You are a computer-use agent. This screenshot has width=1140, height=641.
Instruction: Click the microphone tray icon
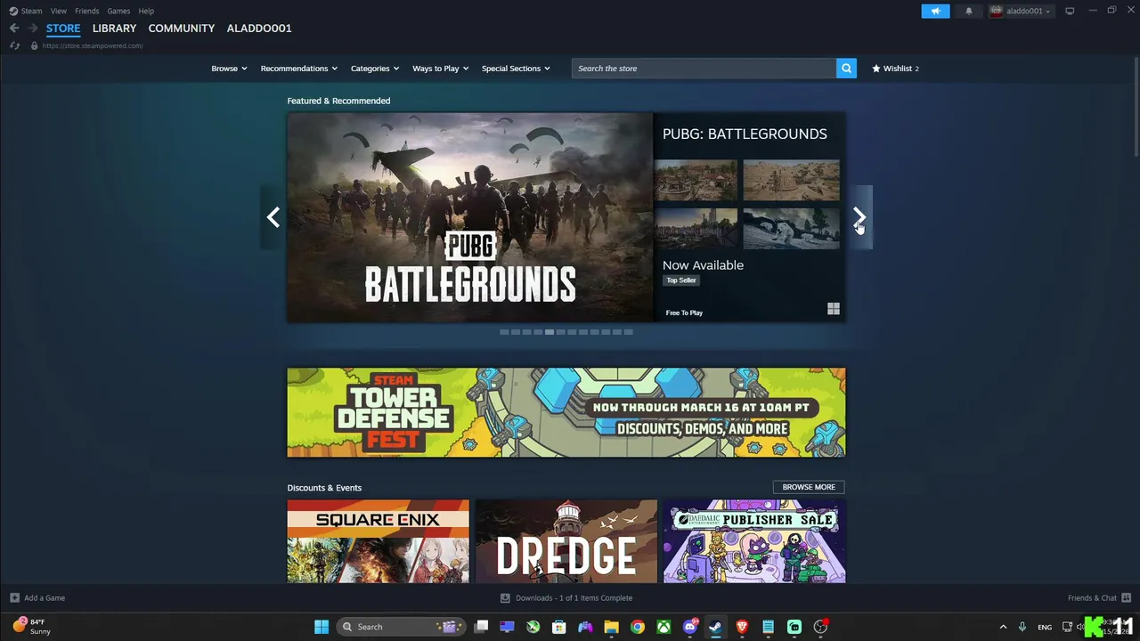[1022, 627]
